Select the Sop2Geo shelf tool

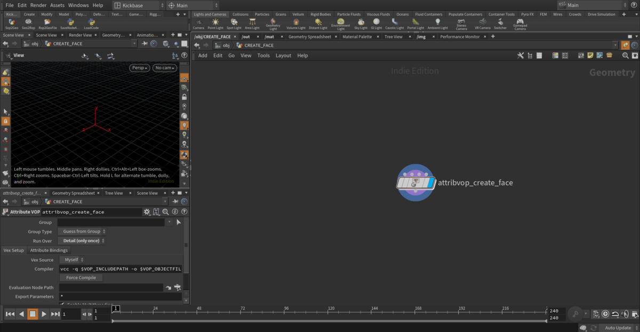pos(11,24)
